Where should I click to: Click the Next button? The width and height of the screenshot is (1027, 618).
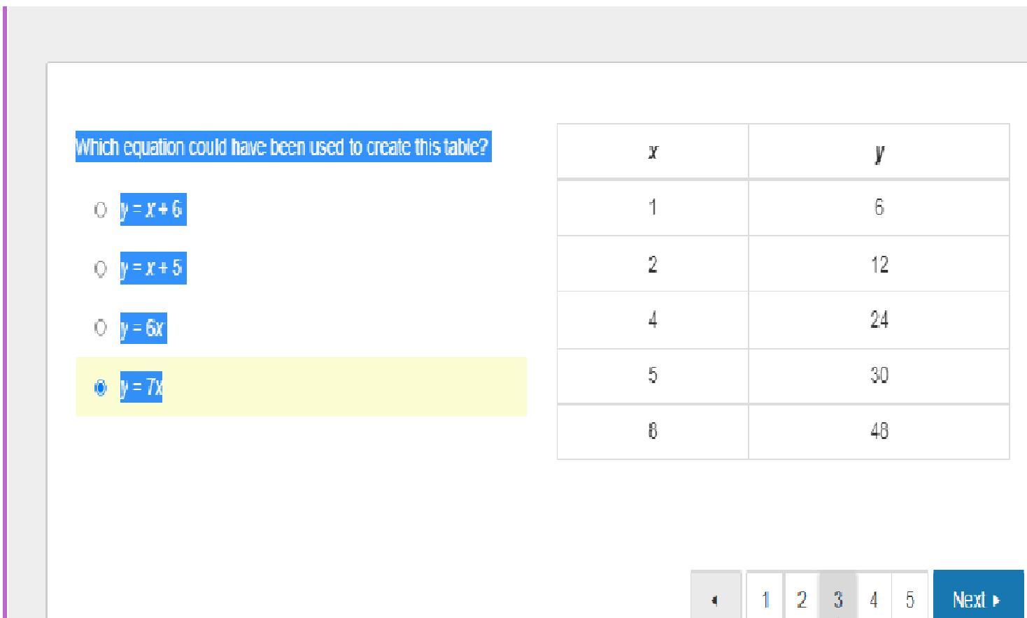[x=978, y=598]
